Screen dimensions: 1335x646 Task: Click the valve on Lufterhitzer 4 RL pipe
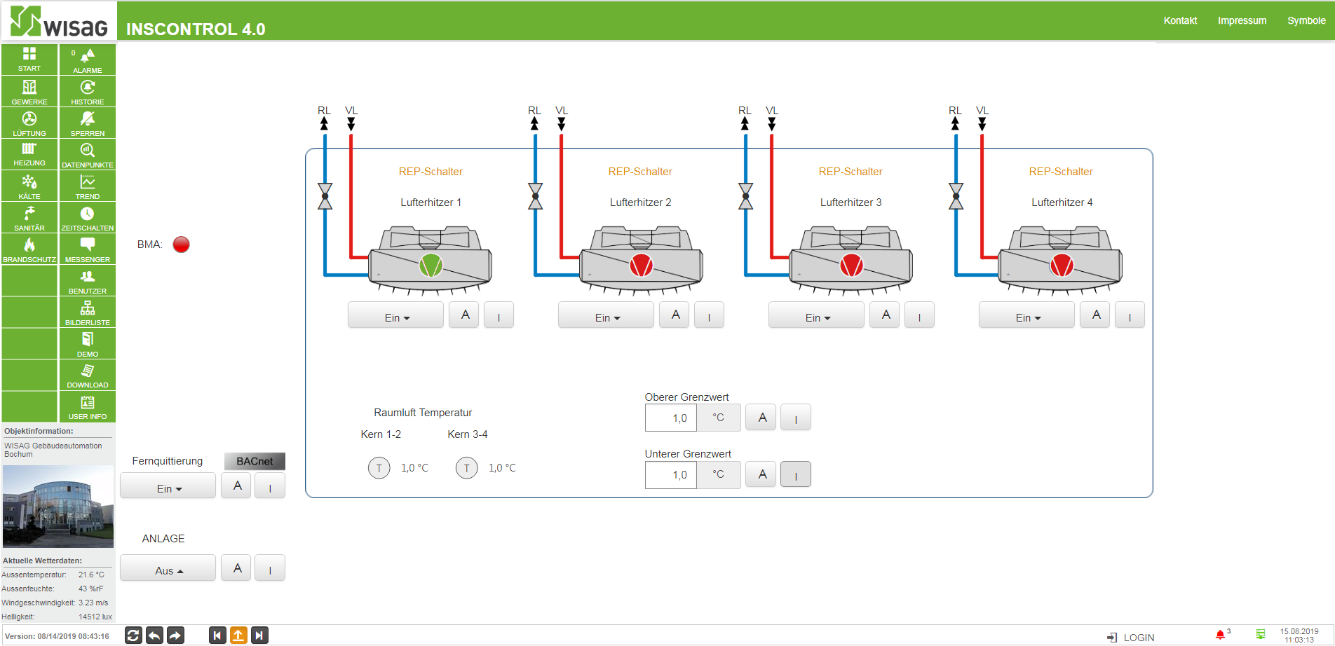pyautogui.click(x=956, y=196)
